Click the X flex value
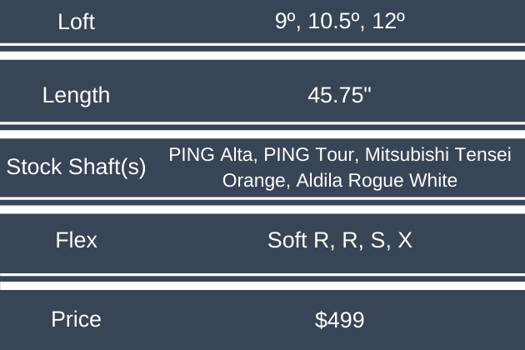 tap(404, 241)
